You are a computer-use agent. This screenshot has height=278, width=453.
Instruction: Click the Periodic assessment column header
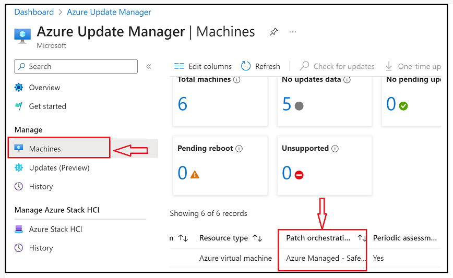coord(405,238)
